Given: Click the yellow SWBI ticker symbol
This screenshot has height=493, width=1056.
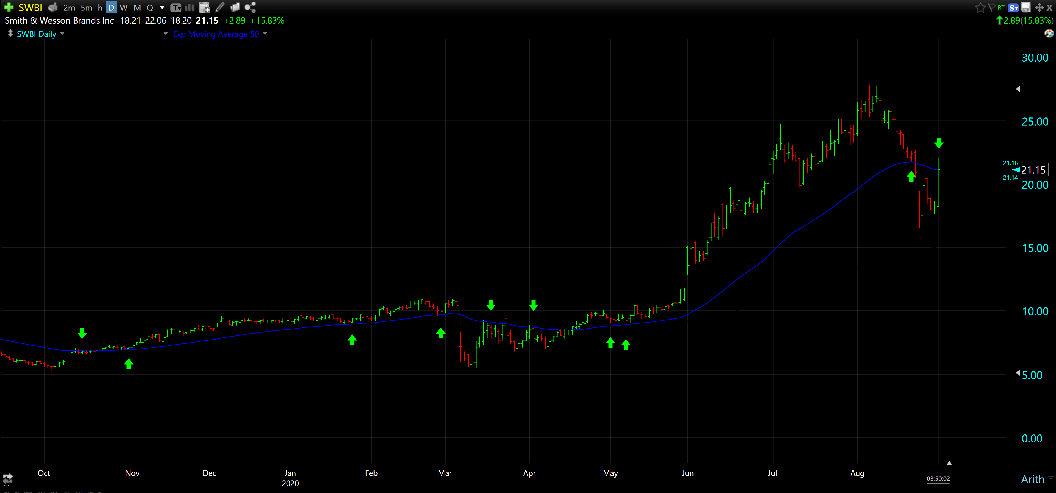Looking at the screenshot, I should pyautogui.click(x=30, y=7).
